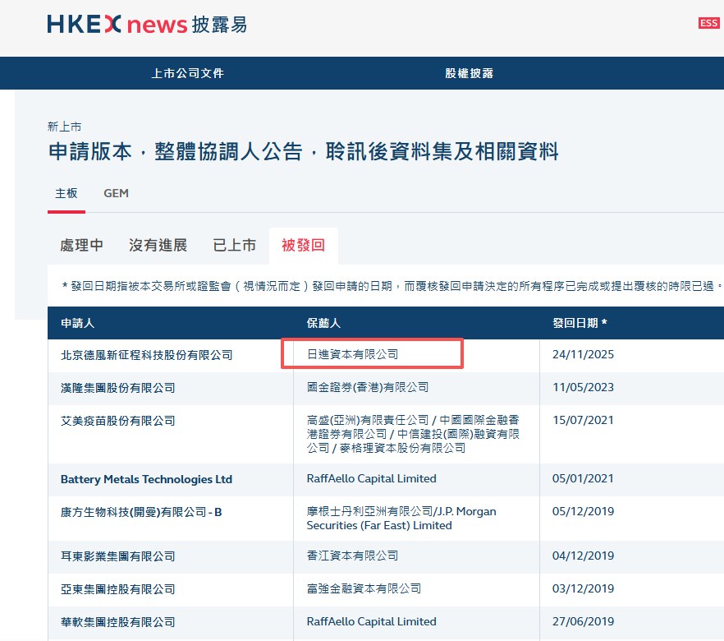Switch to the GEM tab
Viewport: 724px width, 641px height.
click(x=116, y=193)
